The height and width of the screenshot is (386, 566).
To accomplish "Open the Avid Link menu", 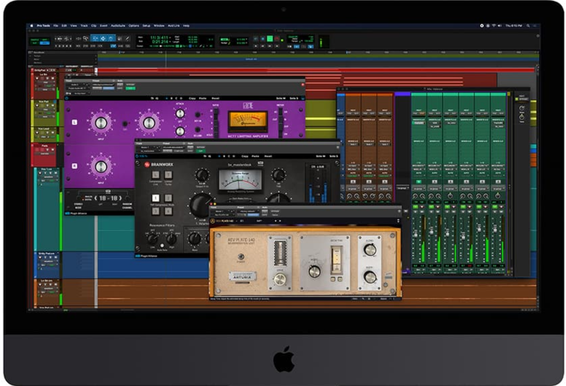I will pyautogui.click(x=174, y=26).
